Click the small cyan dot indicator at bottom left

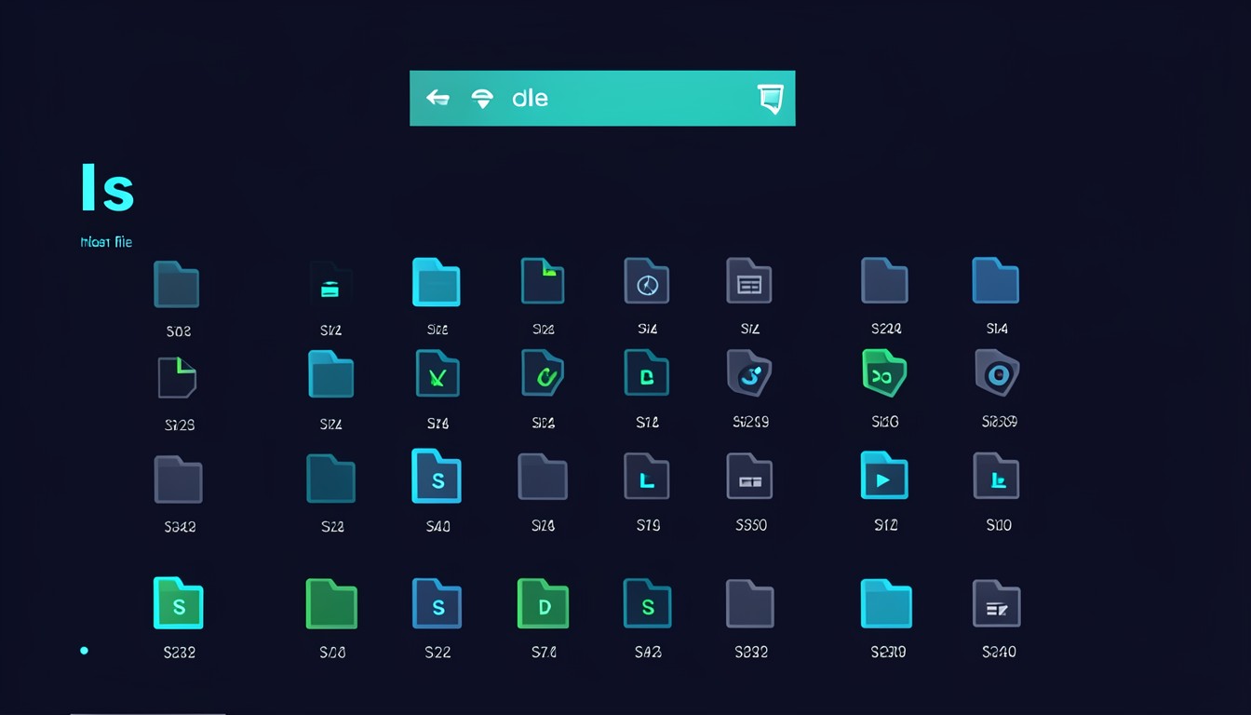click(84, 651)
